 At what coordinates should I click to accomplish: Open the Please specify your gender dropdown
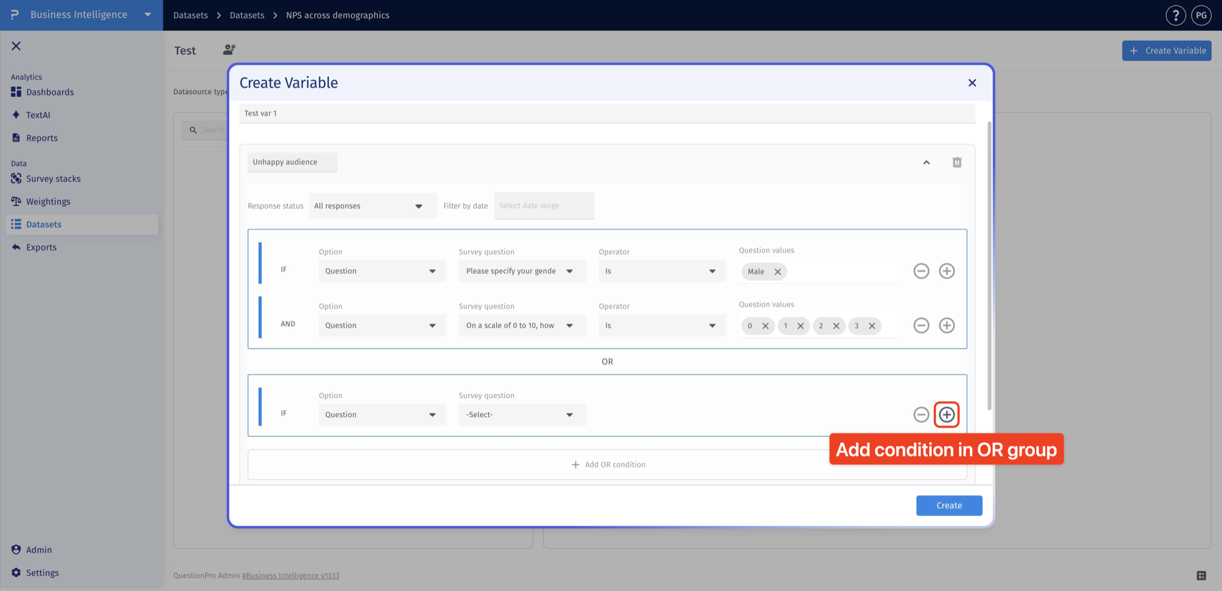tap(522, 271)
